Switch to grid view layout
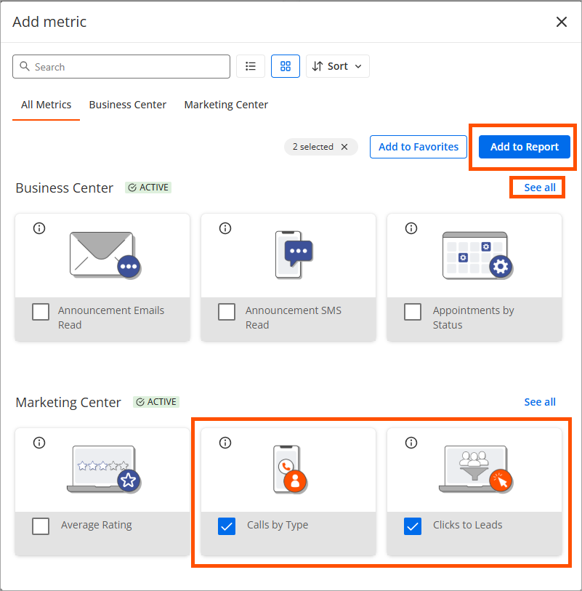This screenshot has width=582, height=591. [x=286, y=66]
